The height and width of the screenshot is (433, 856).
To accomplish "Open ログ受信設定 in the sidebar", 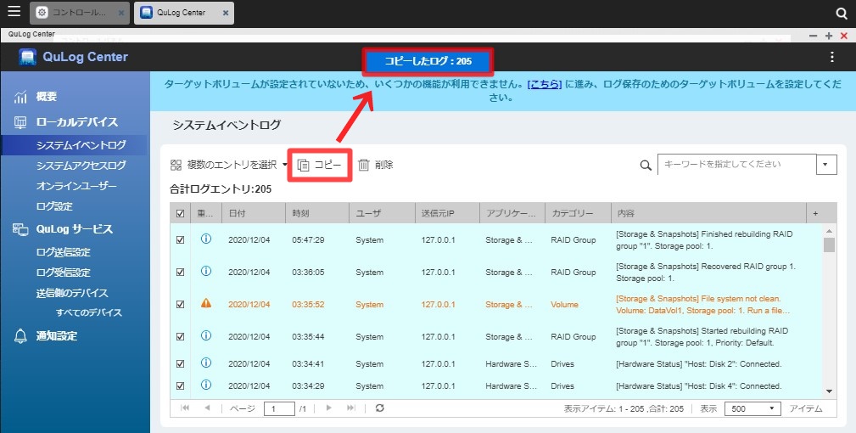I will pyautogui.click(x=64, y=273).
